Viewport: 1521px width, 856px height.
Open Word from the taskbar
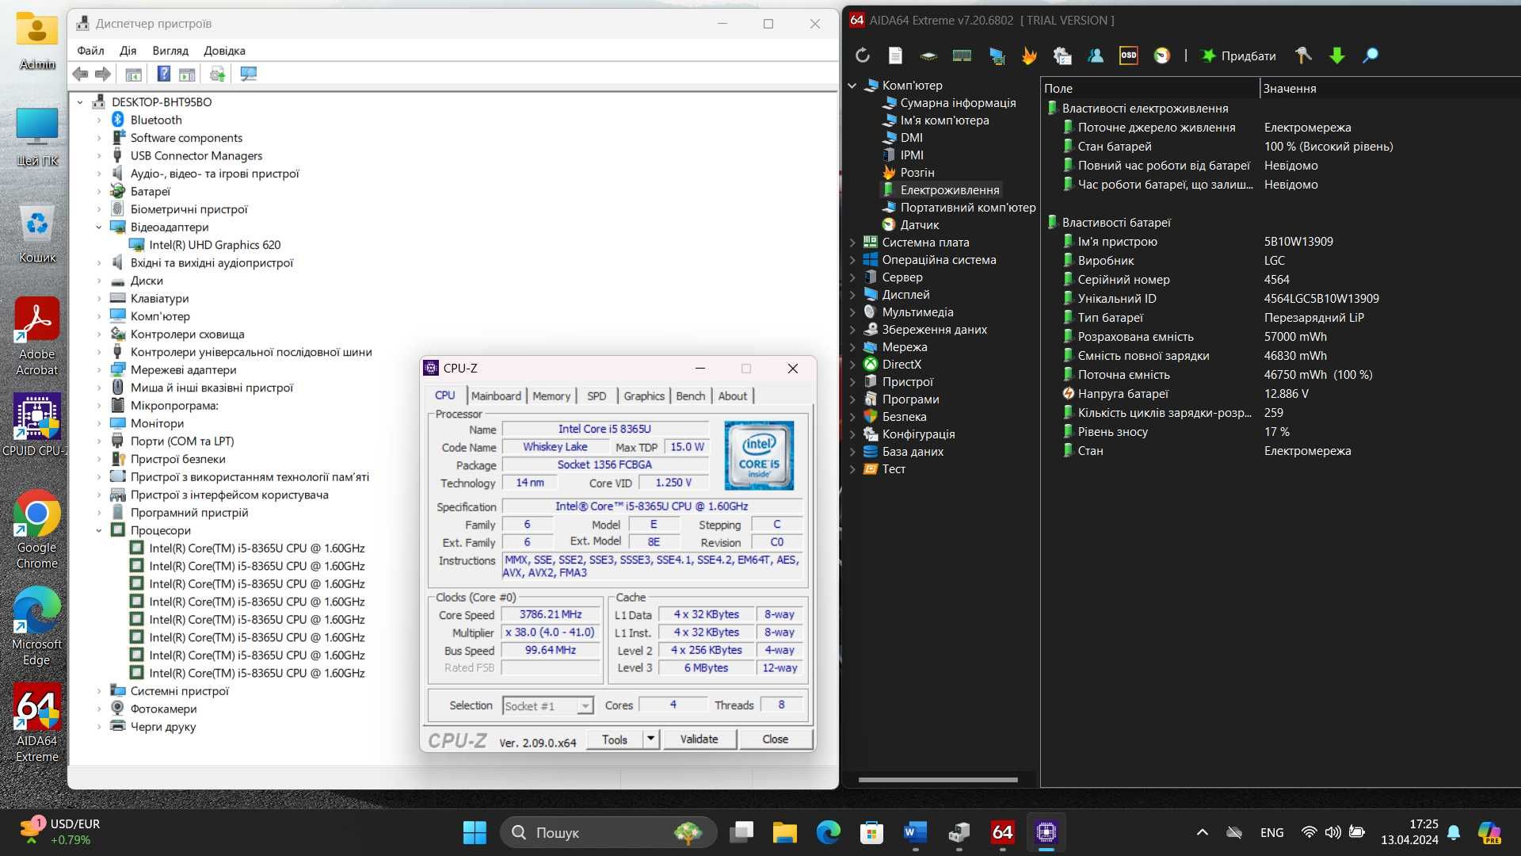[x=915, y=832]
